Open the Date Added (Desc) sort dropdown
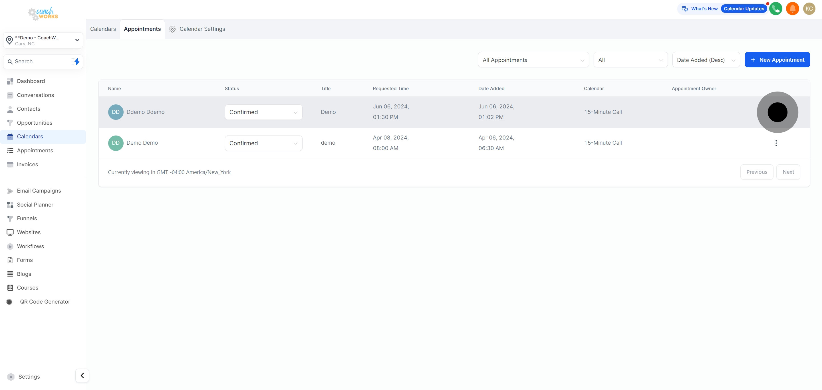Screen dimensions: 822x390 (x=706, y=60)
